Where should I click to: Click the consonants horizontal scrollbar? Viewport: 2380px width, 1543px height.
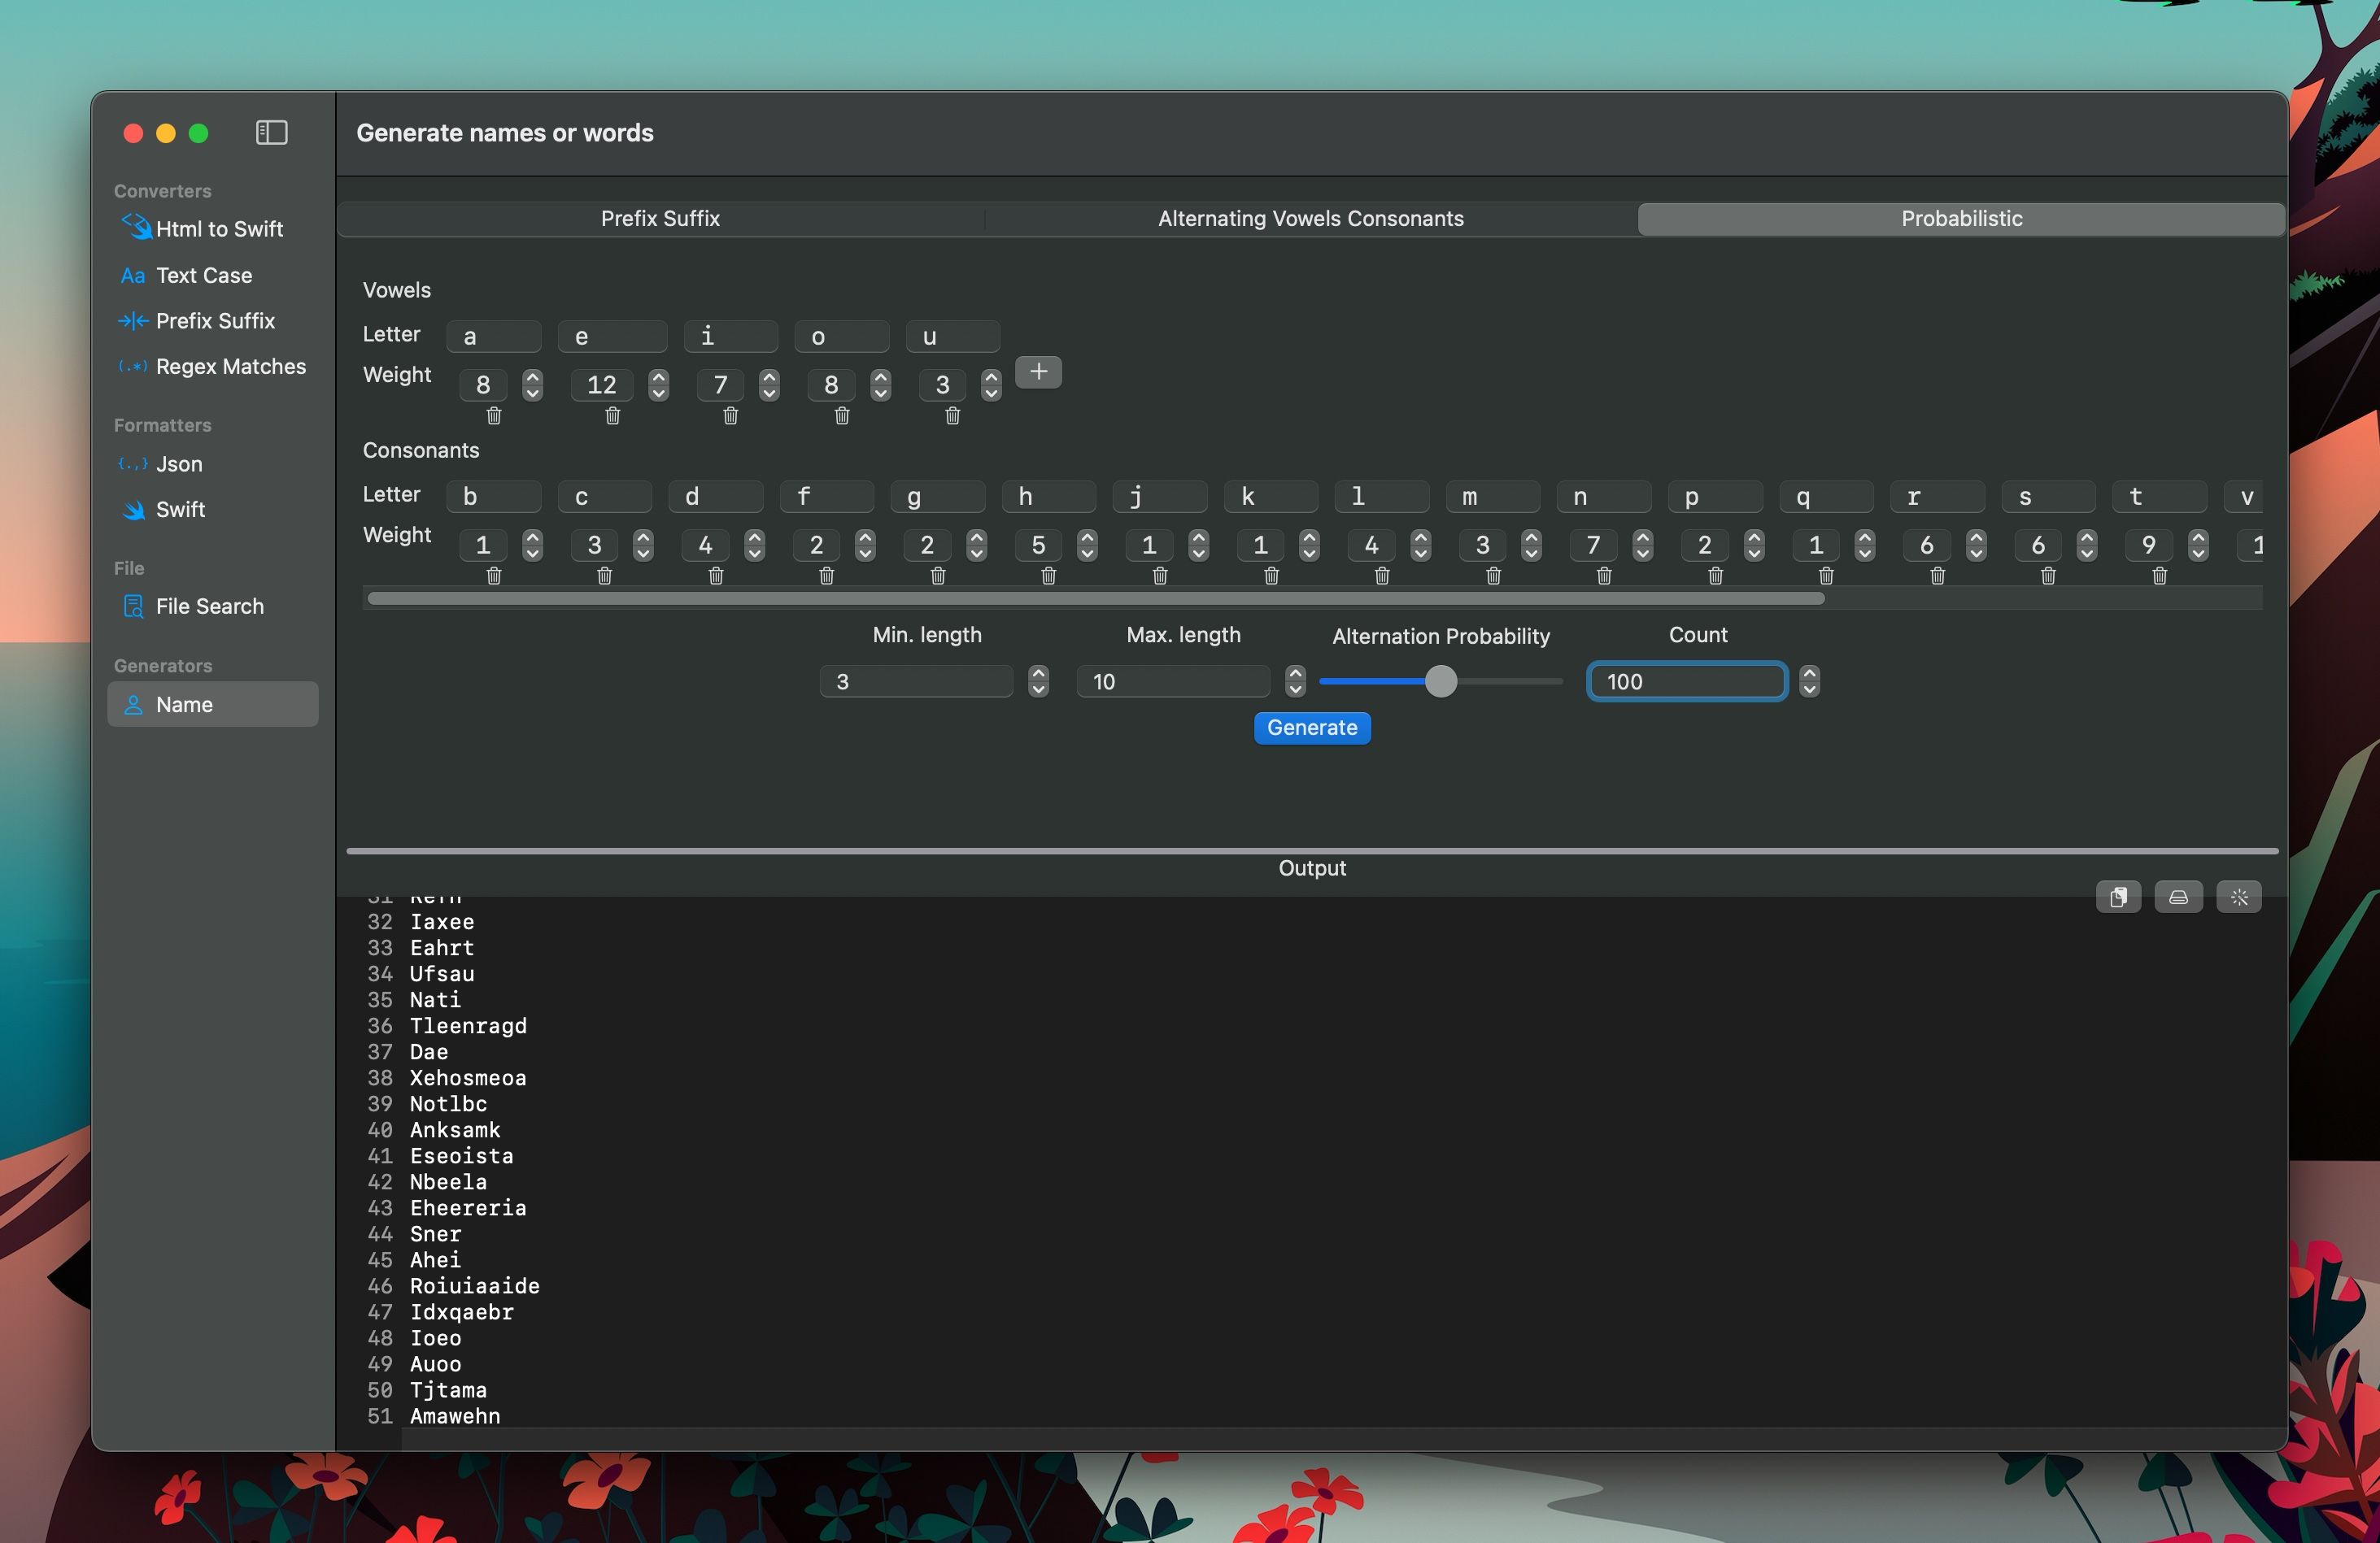point(1096,598)
